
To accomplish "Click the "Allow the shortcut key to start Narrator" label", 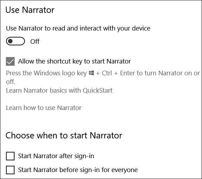I will click(75, 61).
